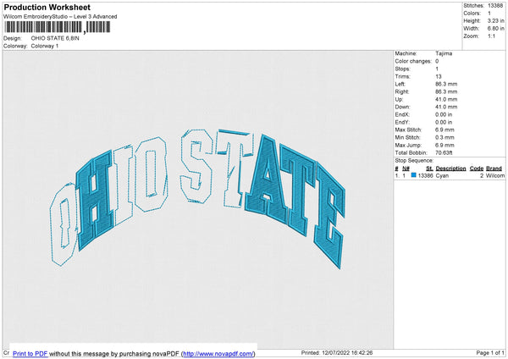The width and height of the screenshot is (508, 359).
Task: Click the 'Stops:' label
Action: pyautogui.click(x=402, y=69)
